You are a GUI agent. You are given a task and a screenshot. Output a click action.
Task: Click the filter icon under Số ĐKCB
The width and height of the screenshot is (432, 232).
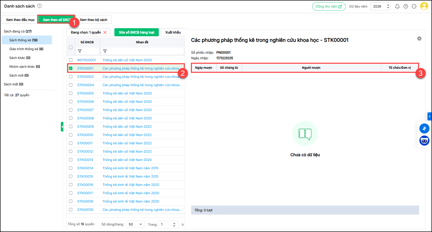coord(80,51)
